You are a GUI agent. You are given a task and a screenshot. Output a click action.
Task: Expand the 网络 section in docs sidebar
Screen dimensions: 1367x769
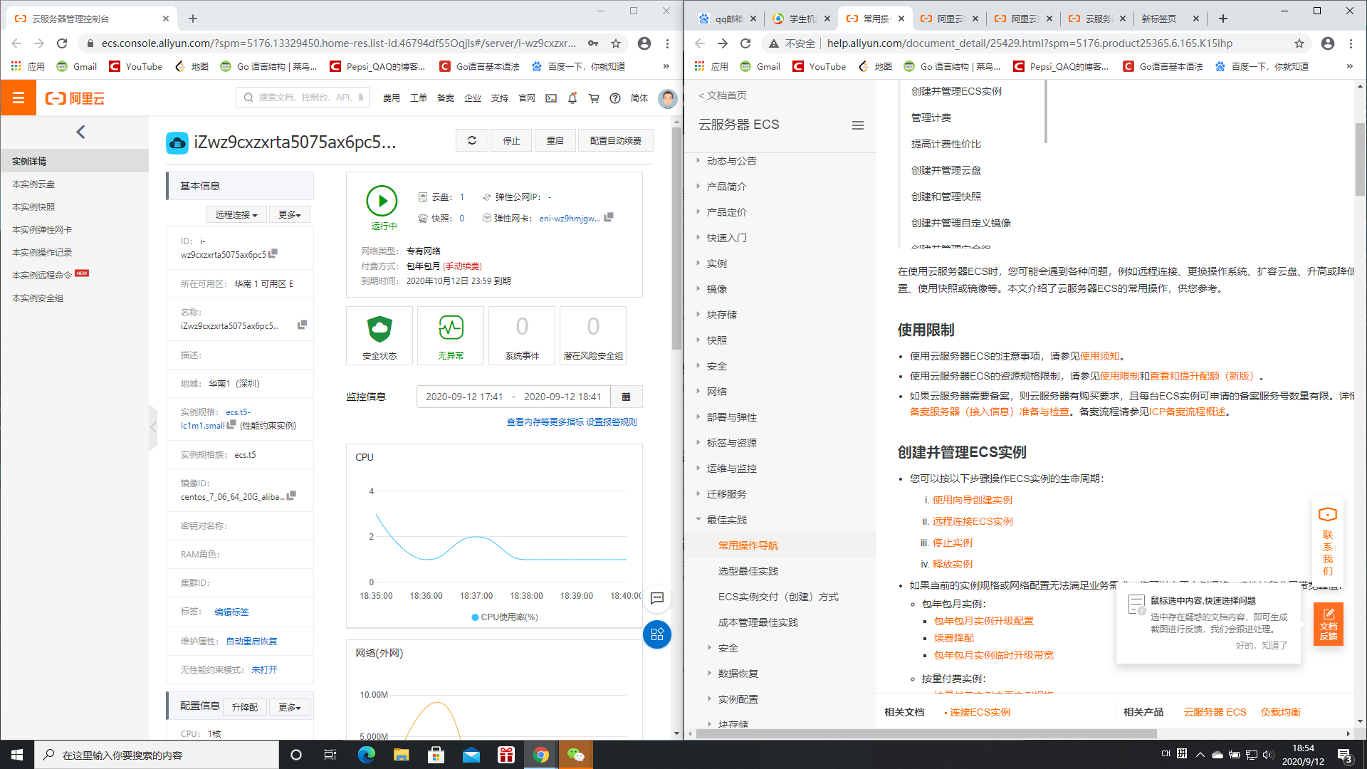[716, 391]
